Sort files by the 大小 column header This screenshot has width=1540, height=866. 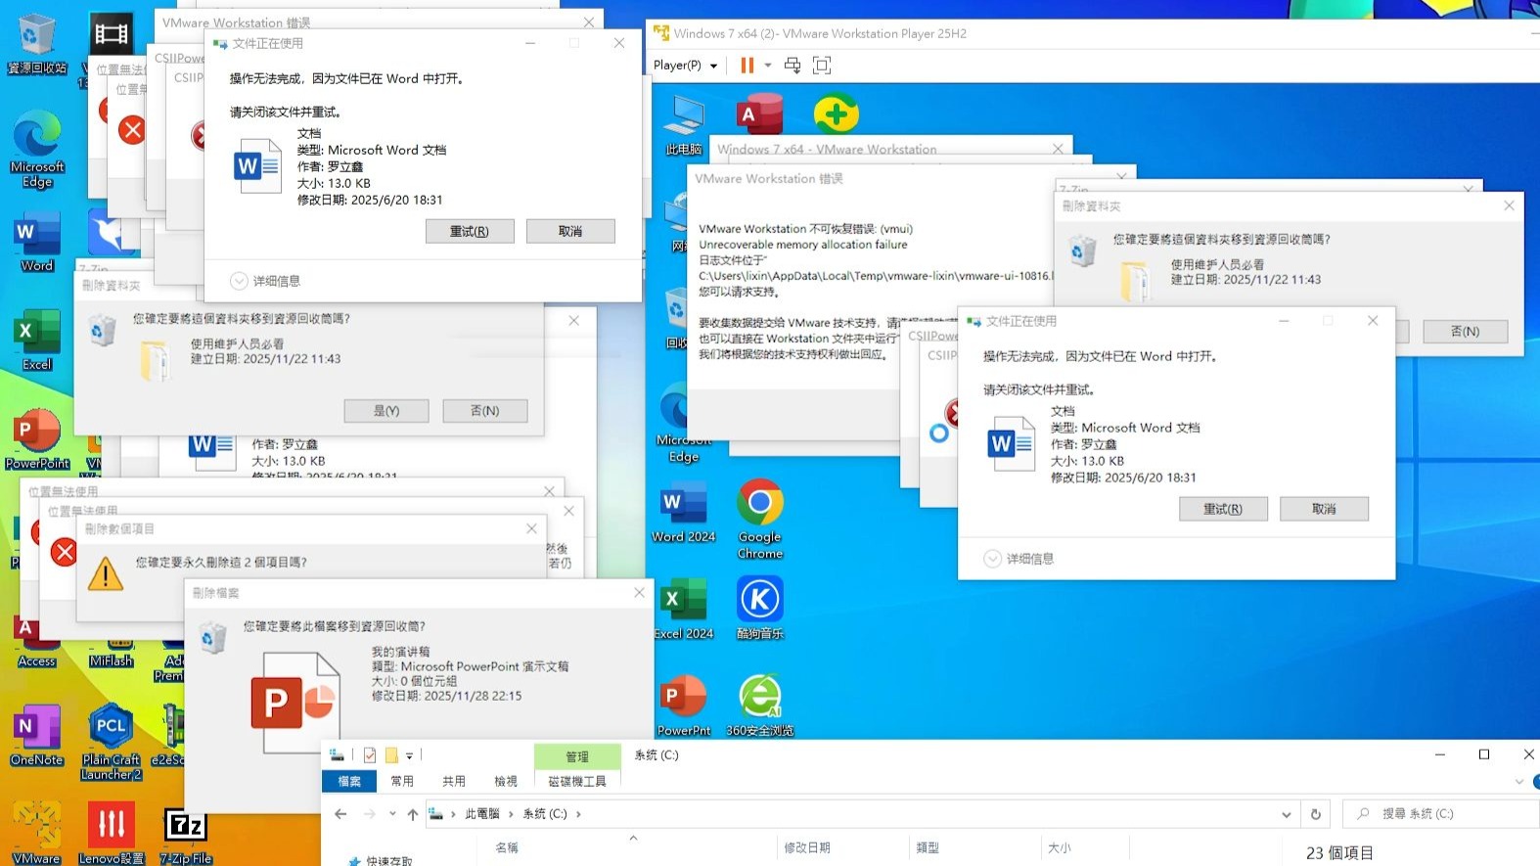(x=1060, y=847)
